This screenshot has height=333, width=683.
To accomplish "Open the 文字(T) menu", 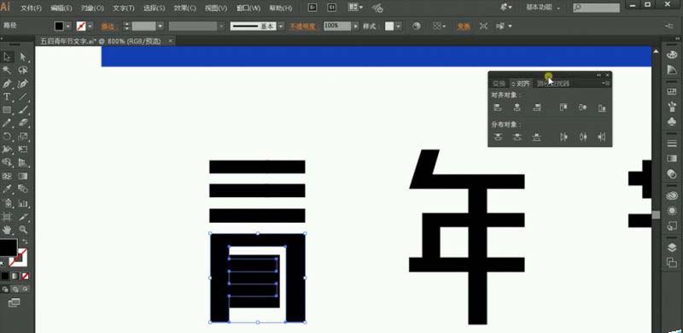I will click(x=124, y=8).
